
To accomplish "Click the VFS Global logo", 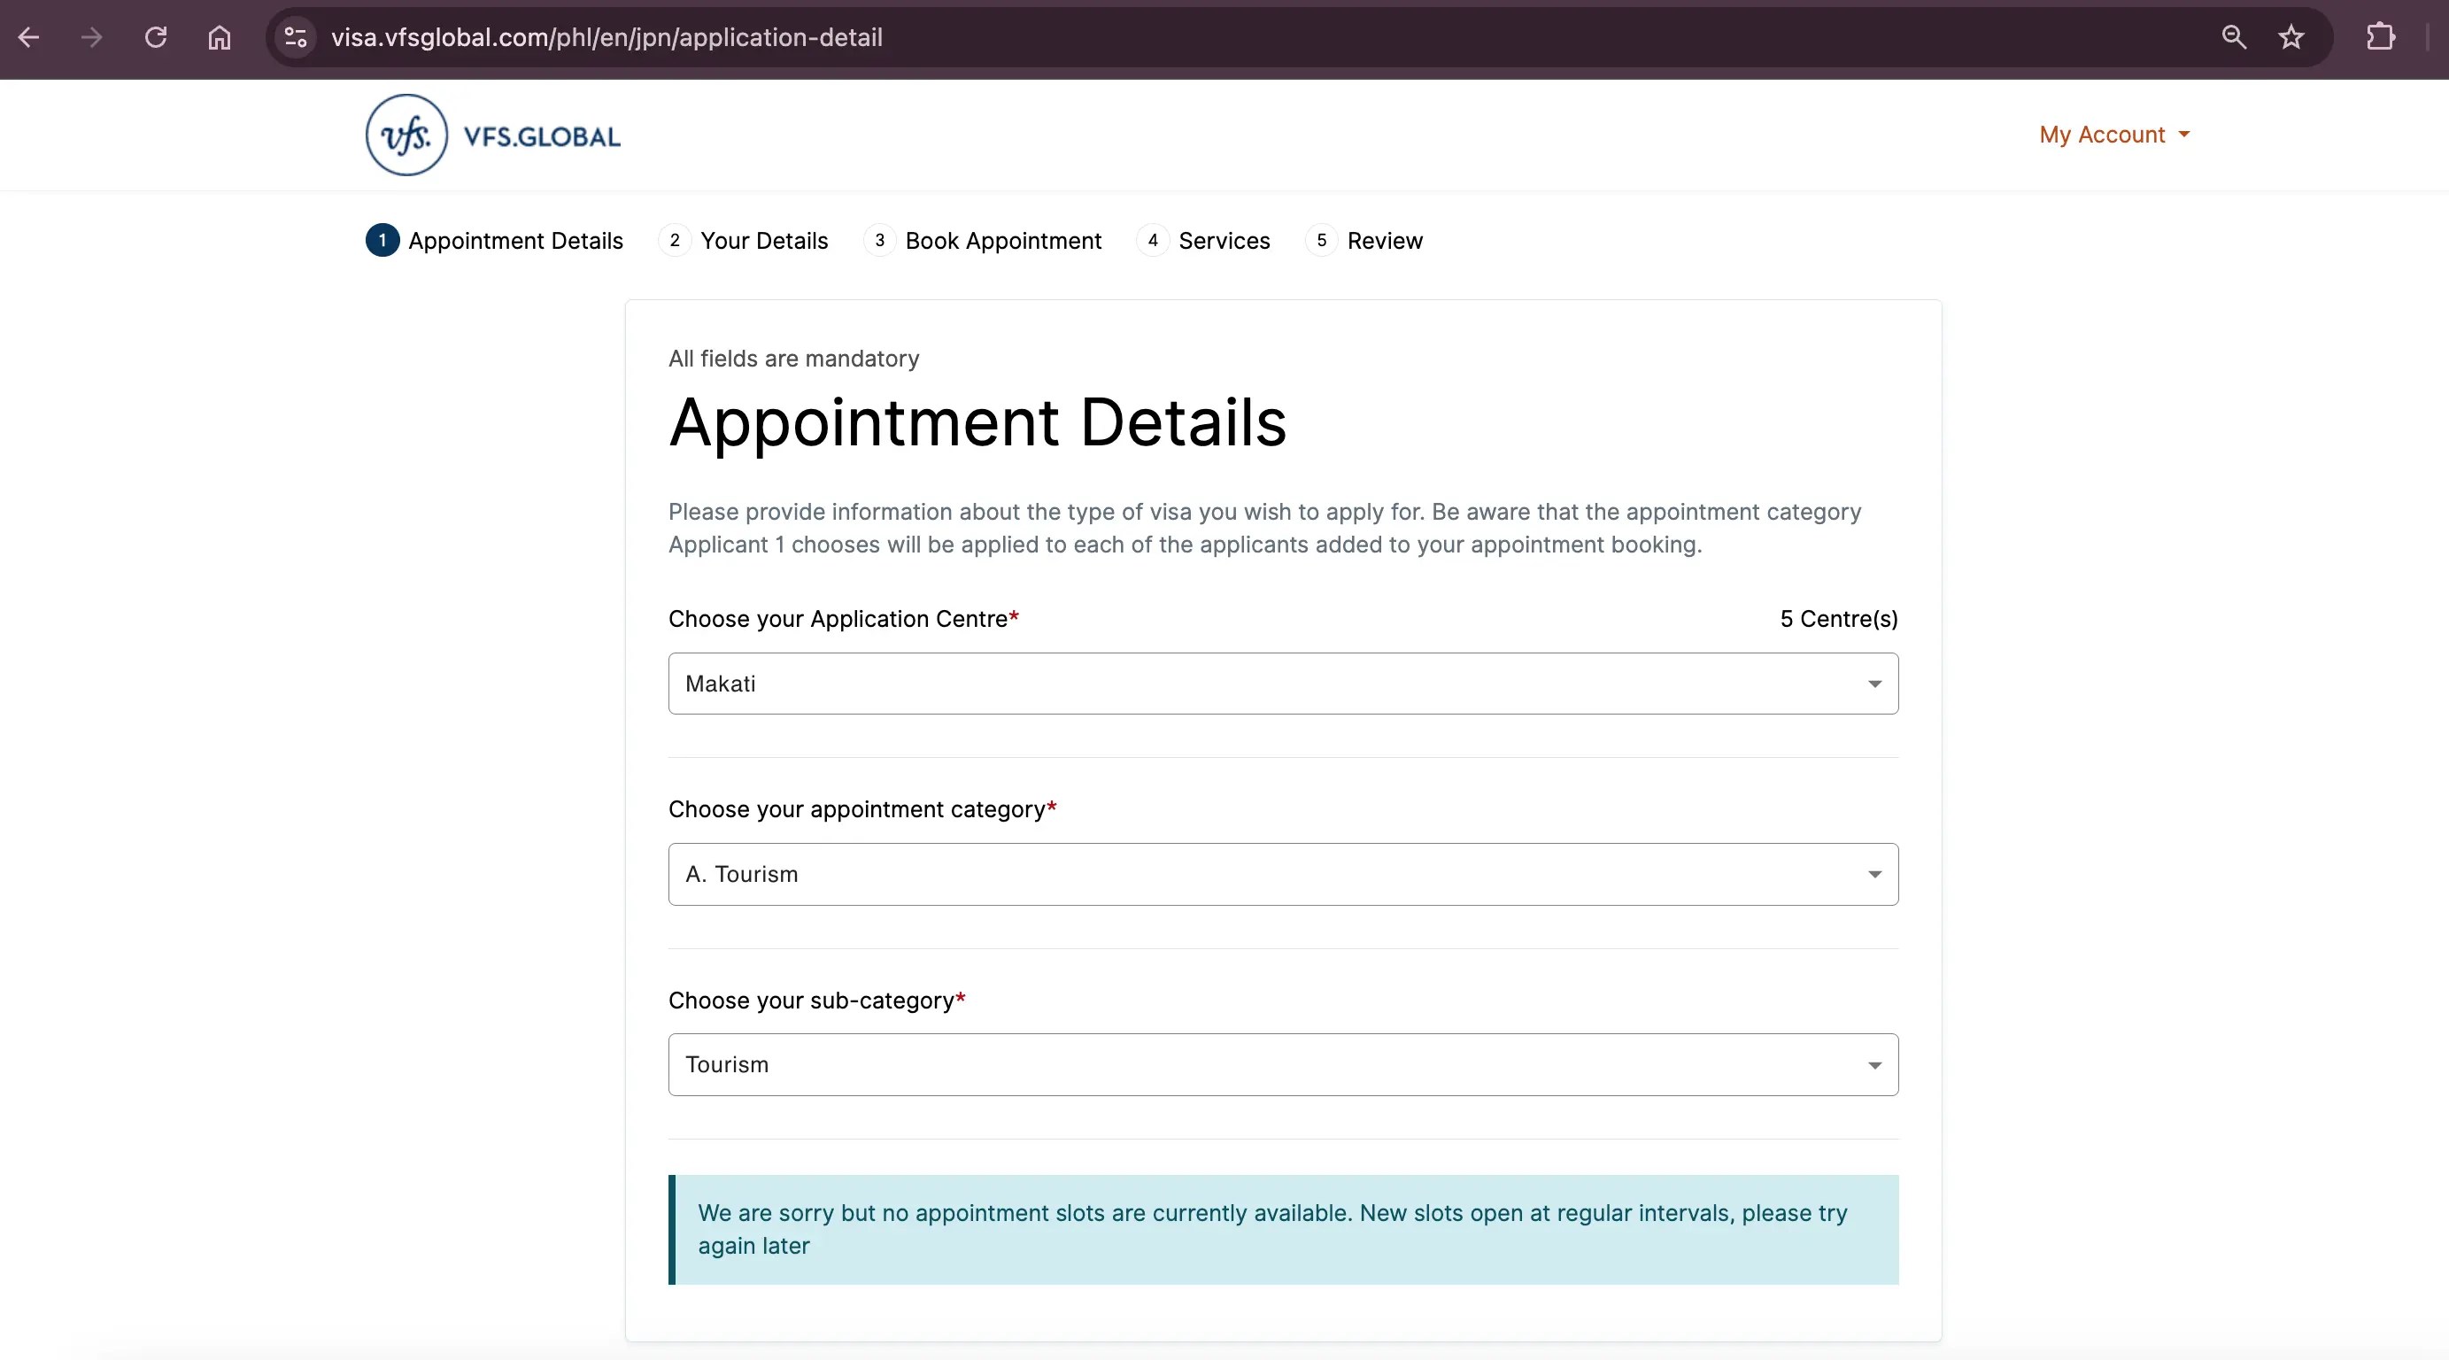I will click(493, 135).
